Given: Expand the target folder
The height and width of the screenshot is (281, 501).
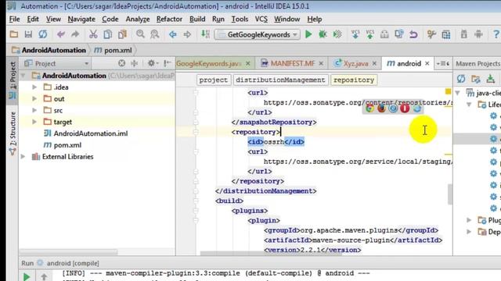Looking at the screenshot, I should pyautogui.click(x=34, y=122).
